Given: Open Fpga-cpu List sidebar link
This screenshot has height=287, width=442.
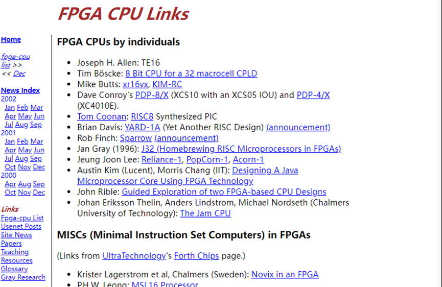Looking at the screenshot, I should pyautogui.click(x=22, y=218).
